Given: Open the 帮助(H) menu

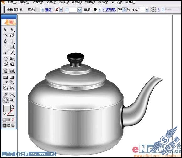Looking at the screenshot, I should coord(130,2).
